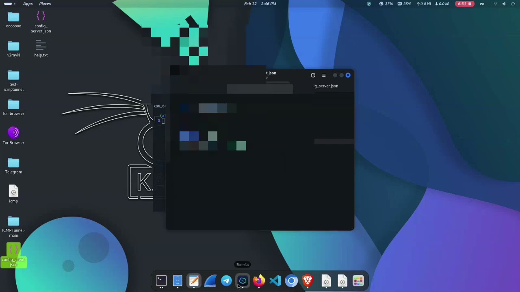Open the clock showing Feb 12 2:46 PM
Image resolution: width=520 pixels, height=292 pixels.
pos(260,4)
